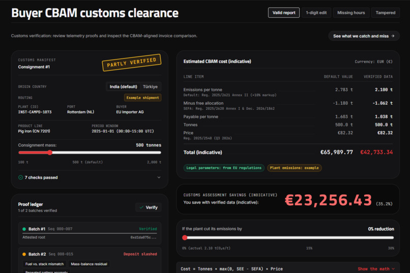This screenshot has height=273, width=410.
Task: Select the Mass-balance residual tag
Action: 89,264
